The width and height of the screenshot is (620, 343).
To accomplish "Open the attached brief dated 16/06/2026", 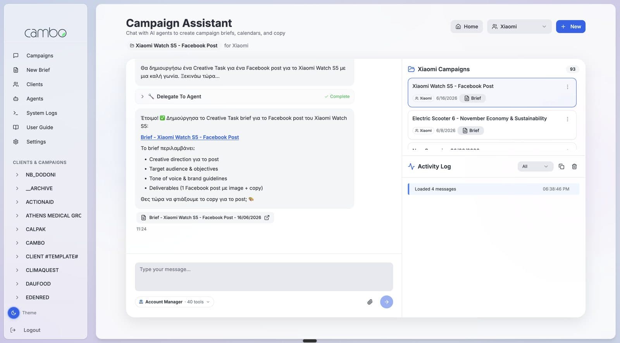I will [205, 218].
